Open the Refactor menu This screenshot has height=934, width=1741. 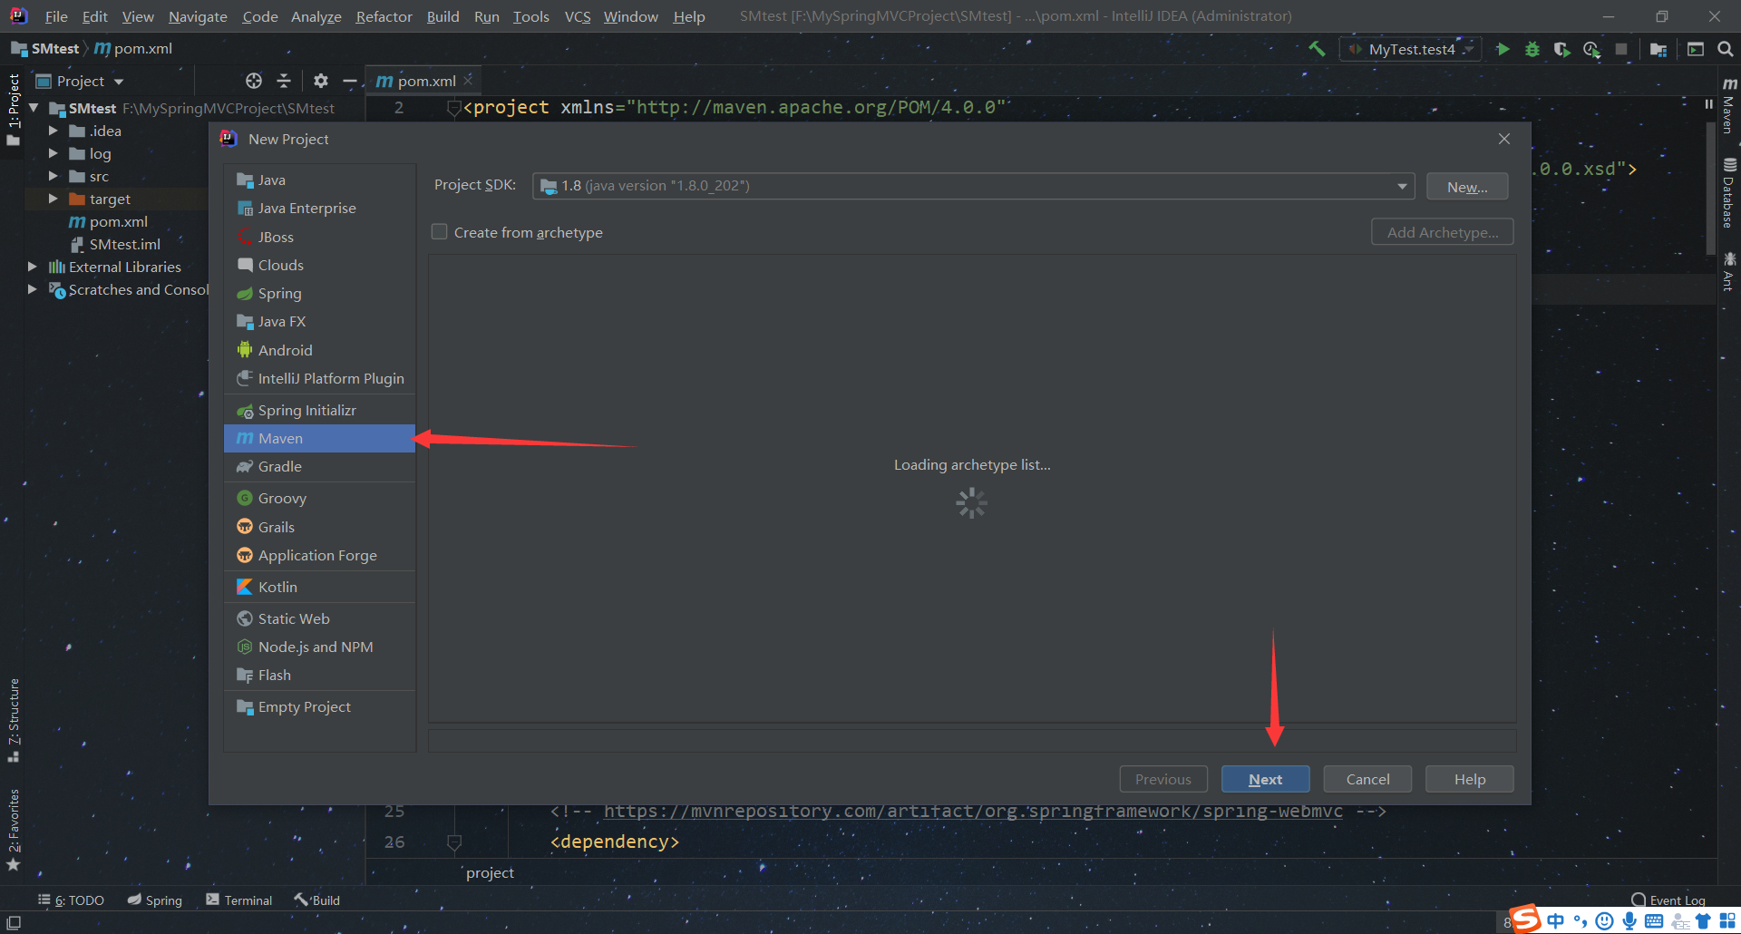(384, 16)
